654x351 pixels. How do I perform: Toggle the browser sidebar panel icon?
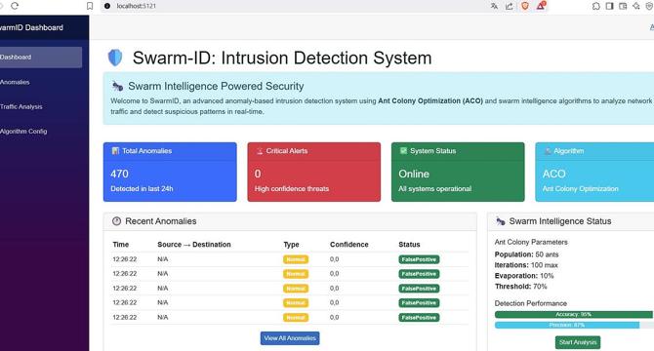609,6
